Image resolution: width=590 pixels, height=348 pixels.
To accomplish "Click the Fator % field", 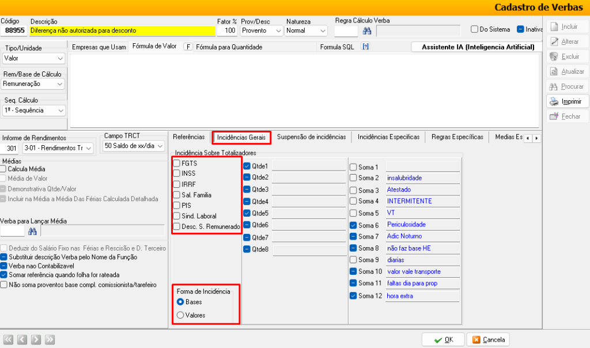I will 227,31.
